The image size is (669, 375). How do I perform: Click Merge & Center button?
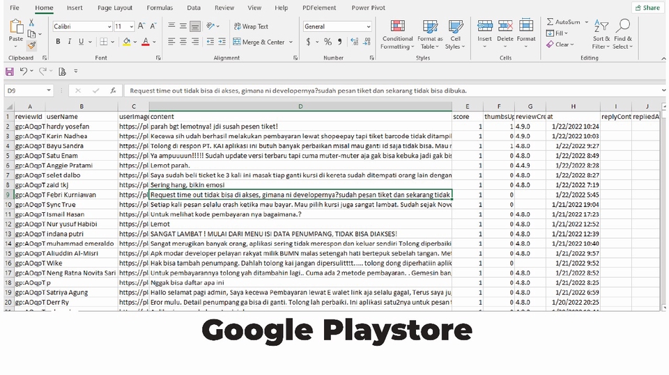click(259, 42)
